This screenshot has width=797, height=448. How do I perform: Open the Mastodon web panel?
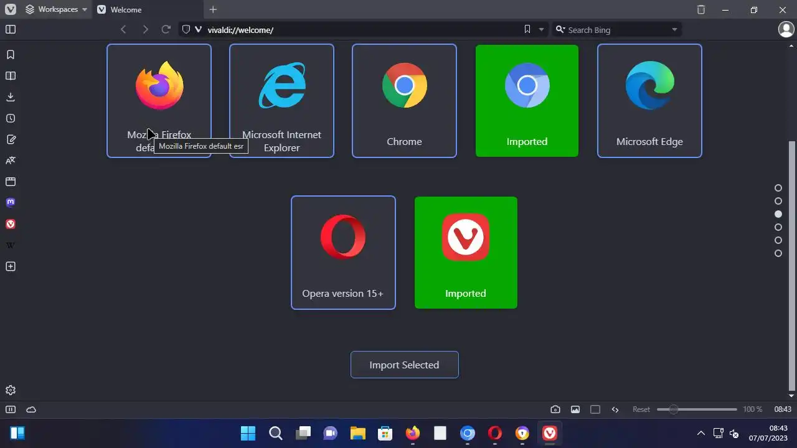tap(11, 203)
